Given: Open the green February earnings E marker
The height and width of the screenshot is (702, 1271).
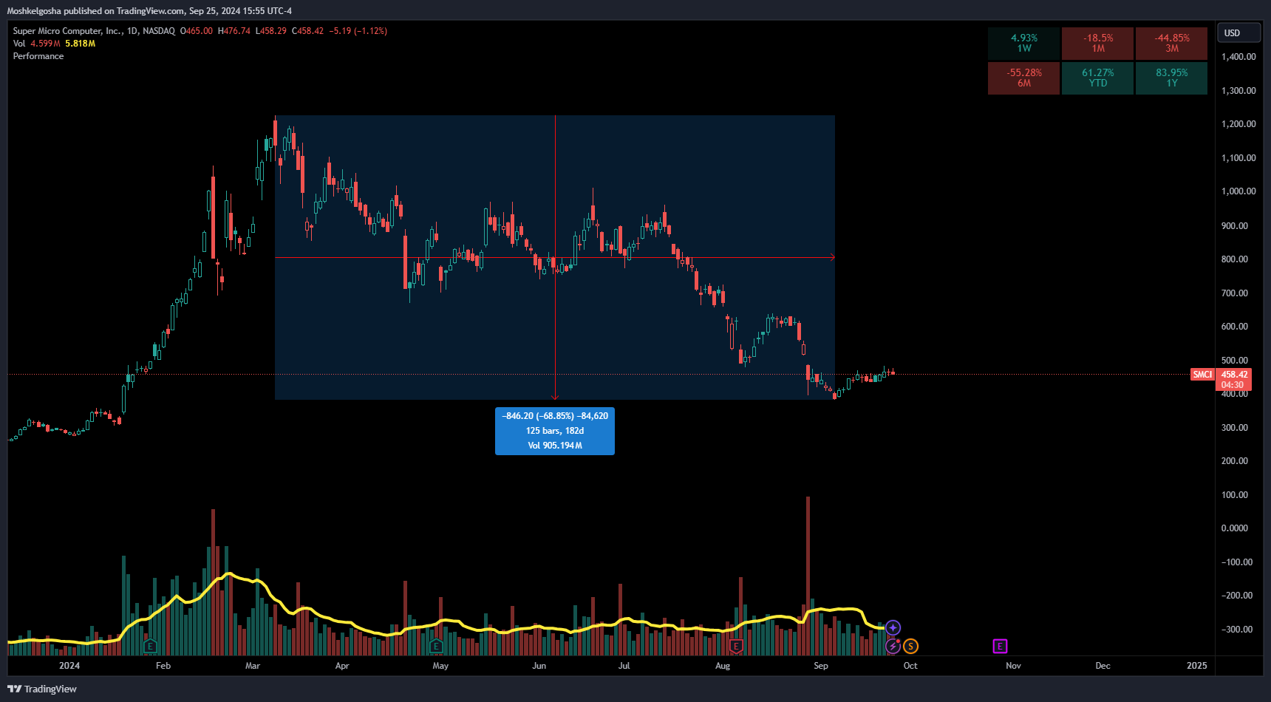Looking at the screenshot, I should pyautogui.click(x=150, y=647).
